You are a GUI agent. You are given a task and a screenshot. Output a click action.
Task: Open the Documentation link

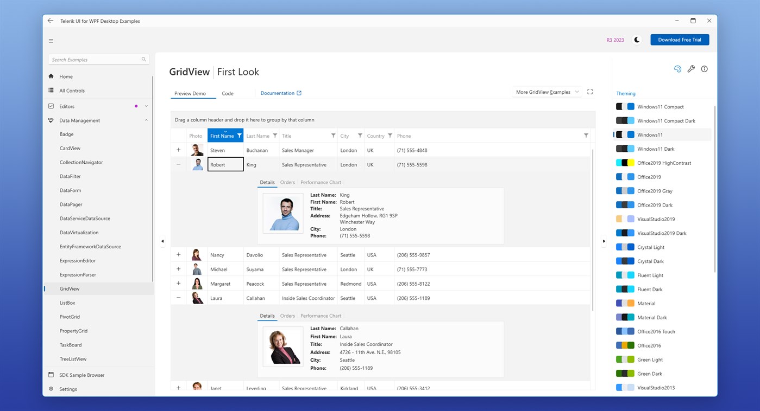pos(278,93)
